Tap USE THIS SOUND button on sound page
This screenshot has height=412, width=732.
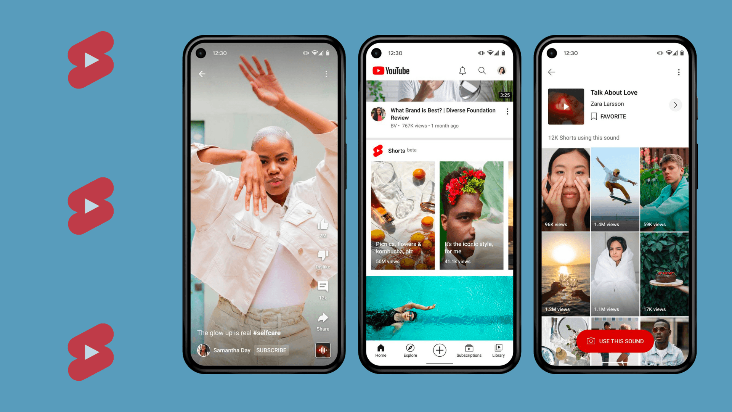(615, 341)
